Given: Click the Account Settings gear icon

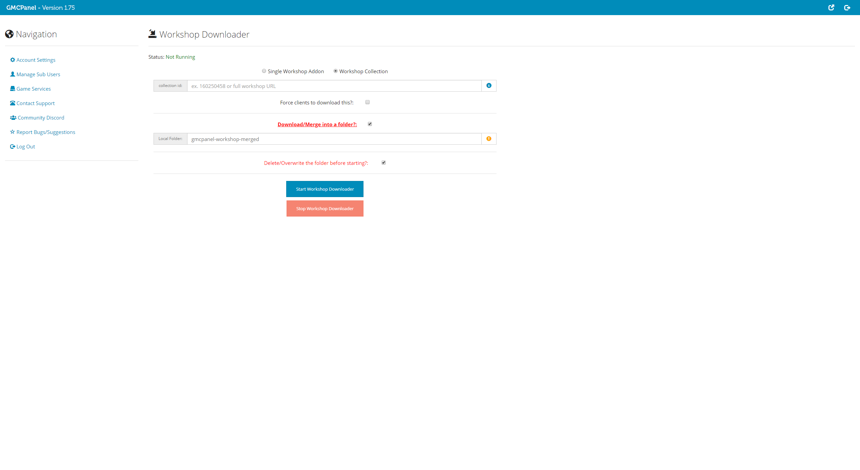Looking at the screenshot, I should [12, 60].
